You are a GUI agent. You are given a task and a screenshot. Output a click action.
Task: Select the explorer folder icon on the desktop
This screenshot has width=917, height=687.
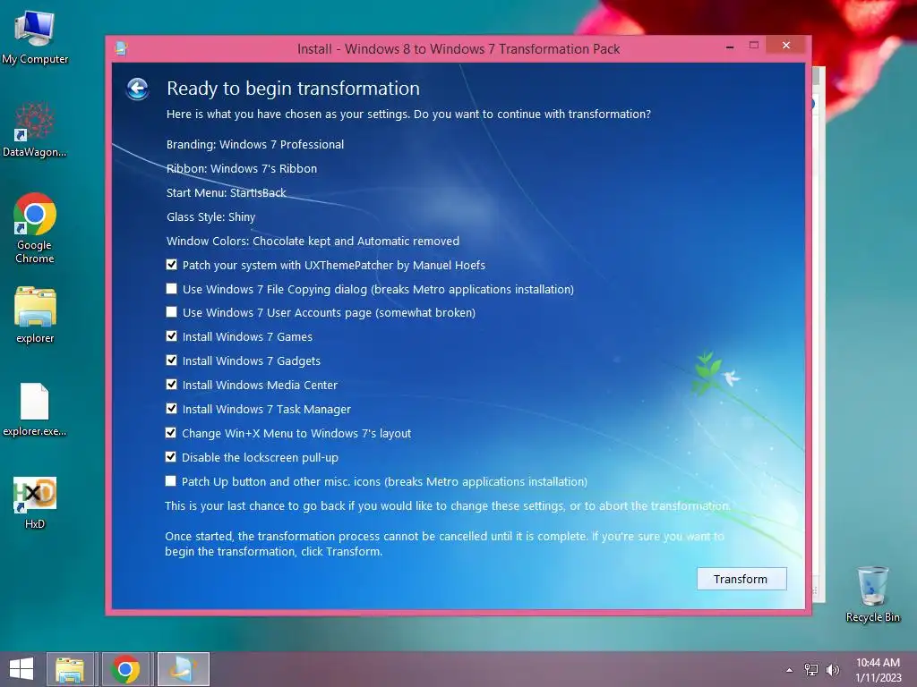coord(35,314)
